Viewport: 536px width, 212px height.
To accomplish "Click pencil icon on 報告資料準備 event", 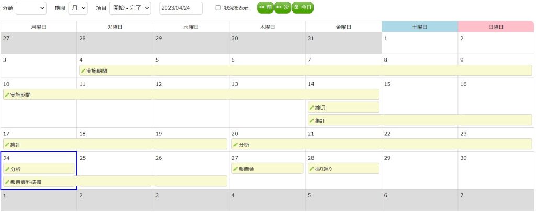I will 7,182.
